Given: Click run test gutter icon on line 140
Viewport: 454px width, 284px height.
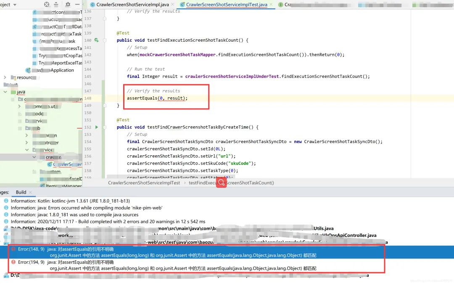Looking at the screenshot, I should pyautogui.click(x=96, y=40).
